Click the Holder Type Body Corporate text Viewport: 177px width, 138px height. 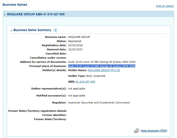[x=87, y=76]
